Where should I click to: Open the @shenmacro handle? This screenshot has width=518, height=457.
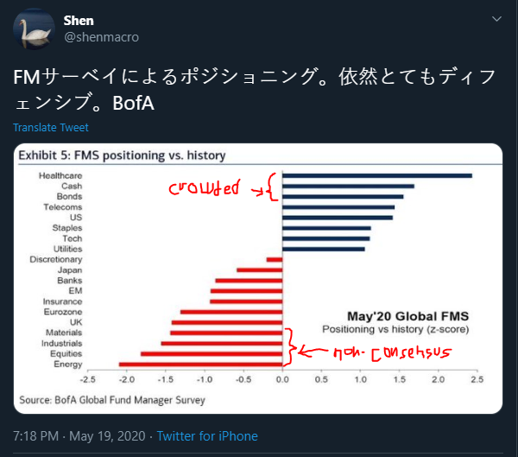101,37
